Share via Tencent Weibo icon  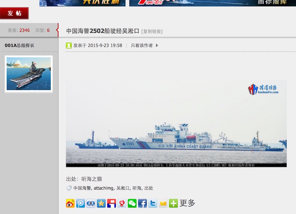81,203
